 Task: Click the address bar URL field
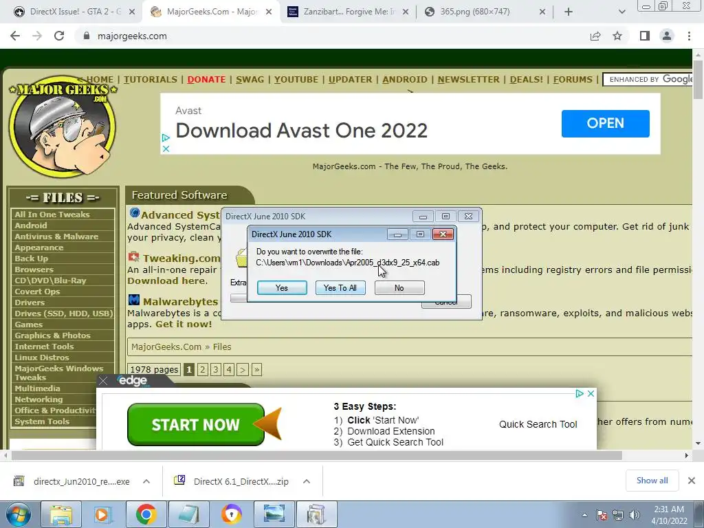332,36
